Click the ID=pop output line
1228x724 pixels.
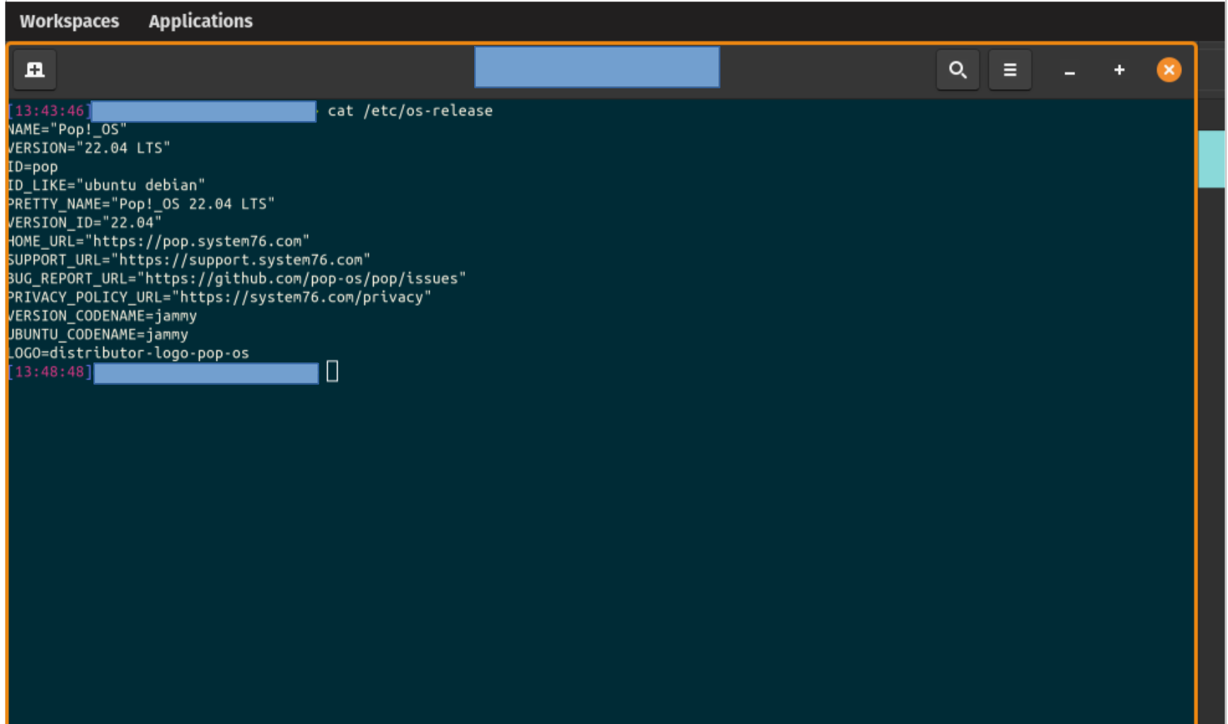(x=33, y=167)
